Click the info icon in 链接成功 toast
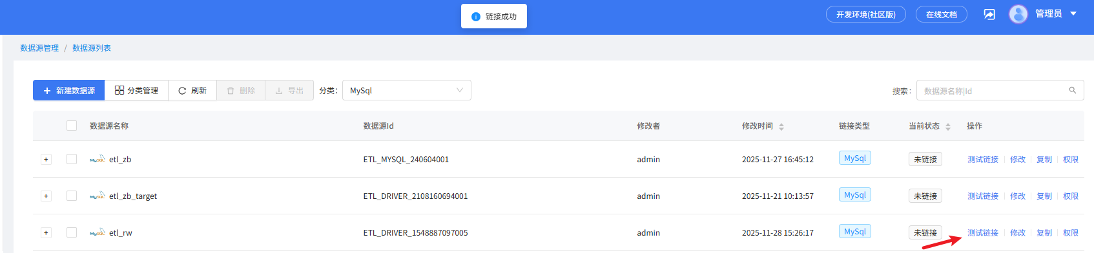The height and width of the screenshot is (253, 1094). [x=476, y=17]
